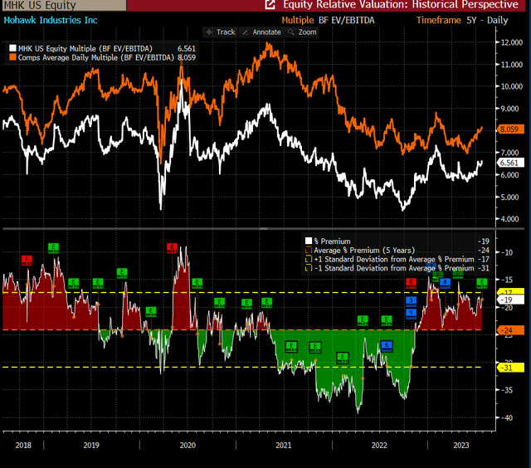Choose the Zoom magnifier tool

302,32
